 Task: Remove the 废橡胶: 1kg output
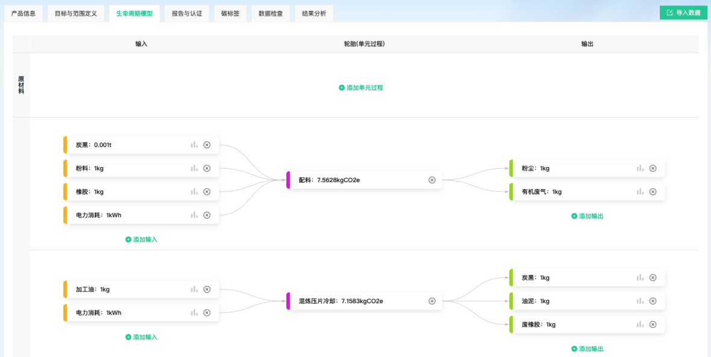653,324
